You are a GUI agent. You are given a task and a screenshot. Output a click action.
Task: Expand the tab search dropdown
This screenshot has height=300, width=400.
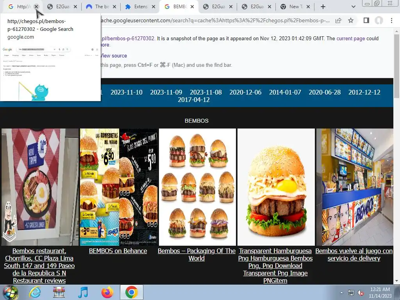click(x=353, y=7)
